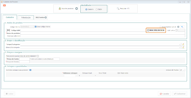Toggle the Cód. entre checkbox
Screen dimensions: 191x98
pyautogui.click(x=176, y=30)
